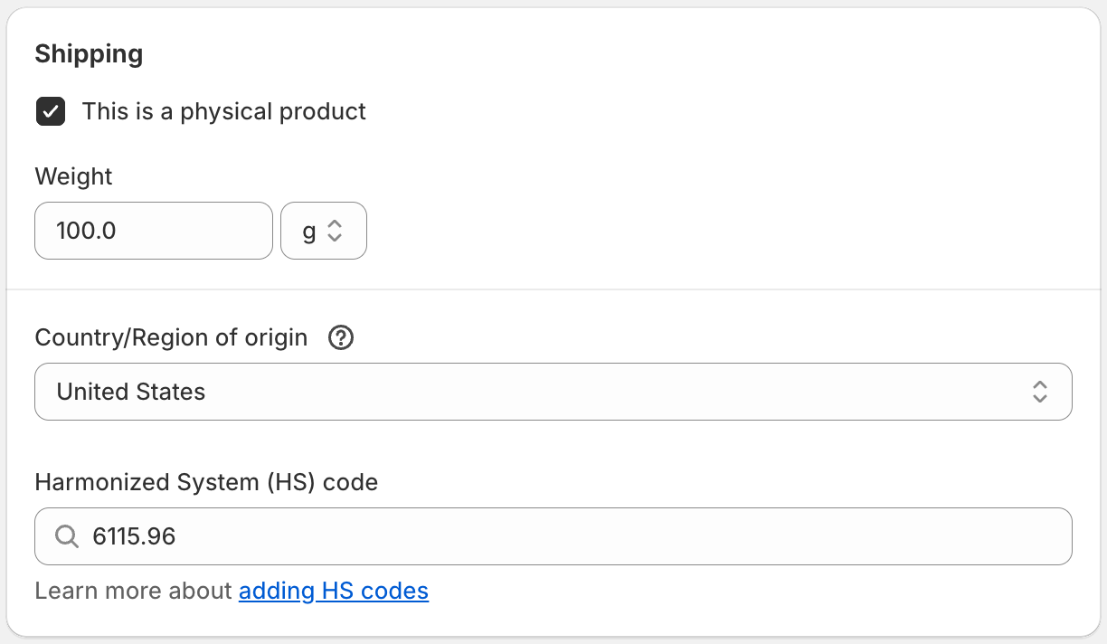Click the Weight field label
The height and width of the screenshot is (644, 1107).
coord(73,176)
